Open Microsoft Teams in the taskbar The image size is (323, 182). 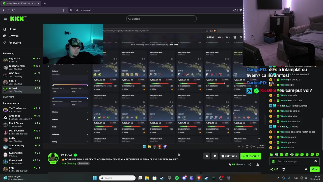click(x=192, y=178)
